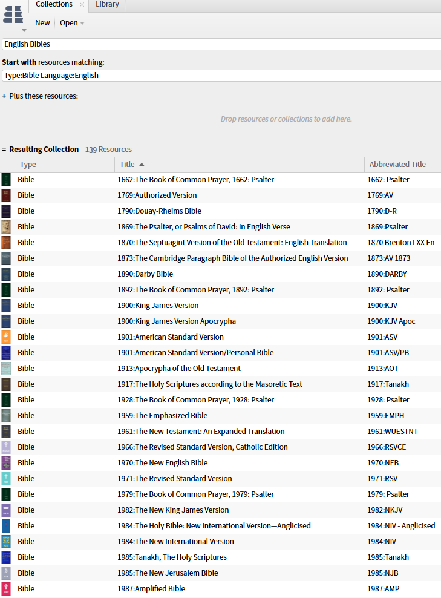
Task: Click cover icon for 1970 New English Bible
Action: pos(6,462)
